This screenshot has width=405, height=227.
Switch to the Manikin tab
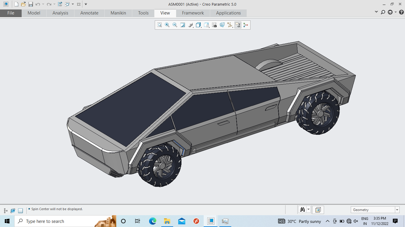point(118,13)
